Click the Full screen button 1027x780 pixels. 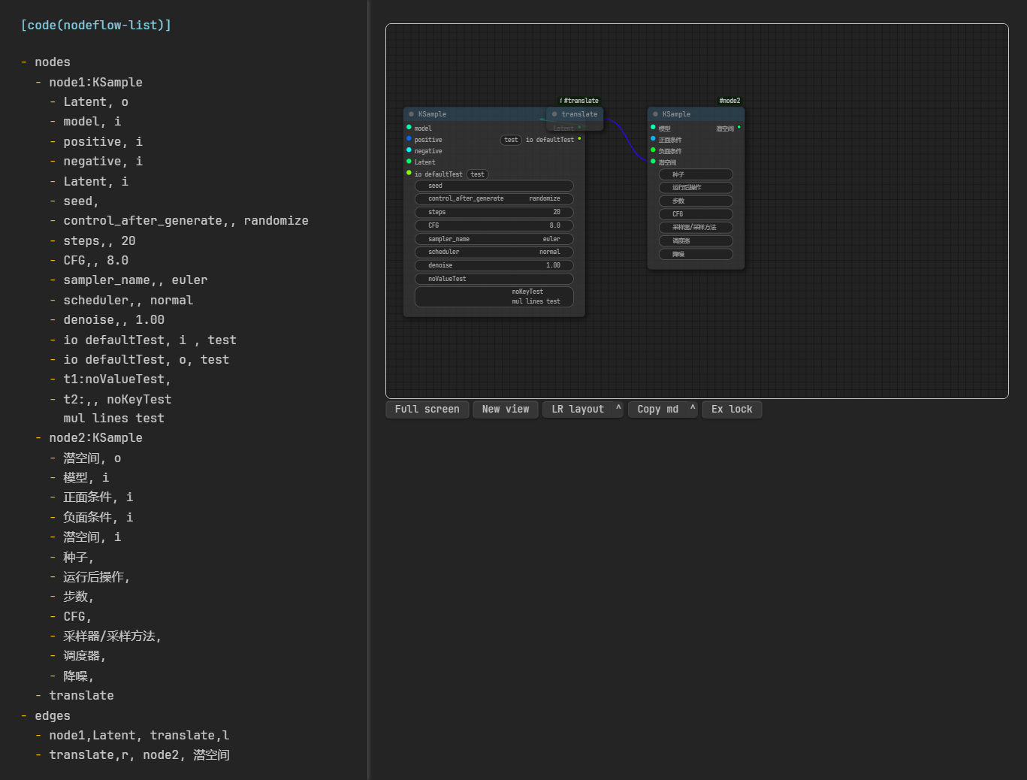(x=427, y=410)
